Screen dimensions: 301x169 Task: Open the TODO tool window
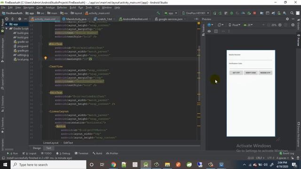(46, 154)
